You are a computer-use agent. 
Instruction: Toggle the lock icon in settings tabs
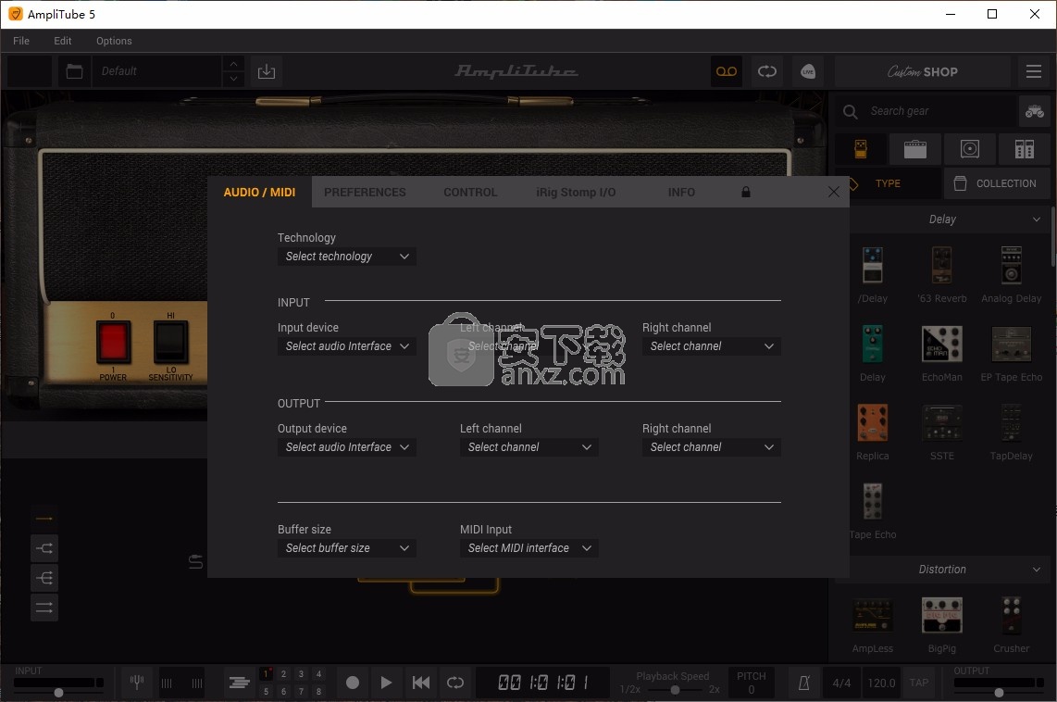[746, 193]
